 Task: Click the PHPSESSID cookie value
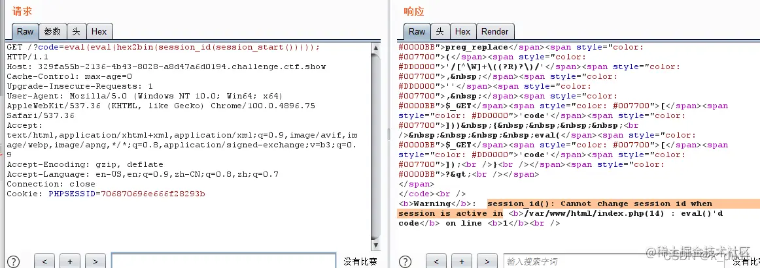[152, 194]
